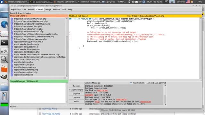Click file icon beside Component/VAlarm.php
Screen dimensions: 205x115
point(12,34)
